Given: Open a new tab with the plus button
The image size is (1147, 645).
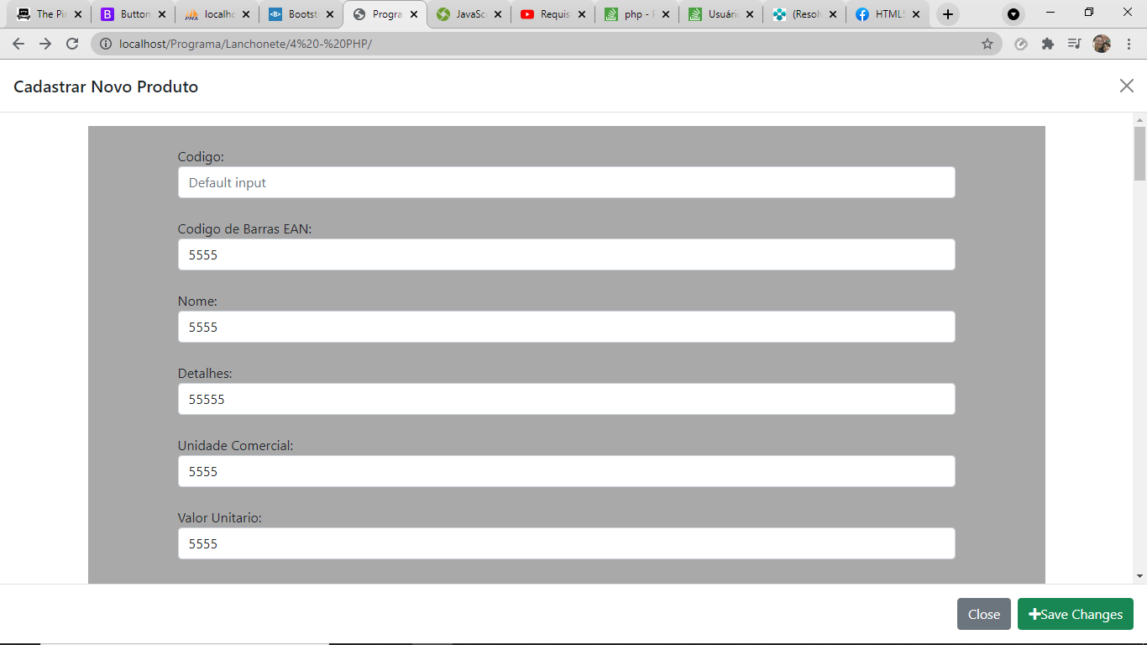Looking at the screenshot, I should coord(947,14).
